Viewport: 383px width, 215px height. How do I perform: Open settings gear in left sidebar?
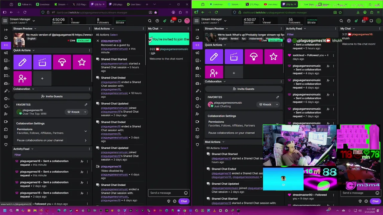[x=6, y=99]
